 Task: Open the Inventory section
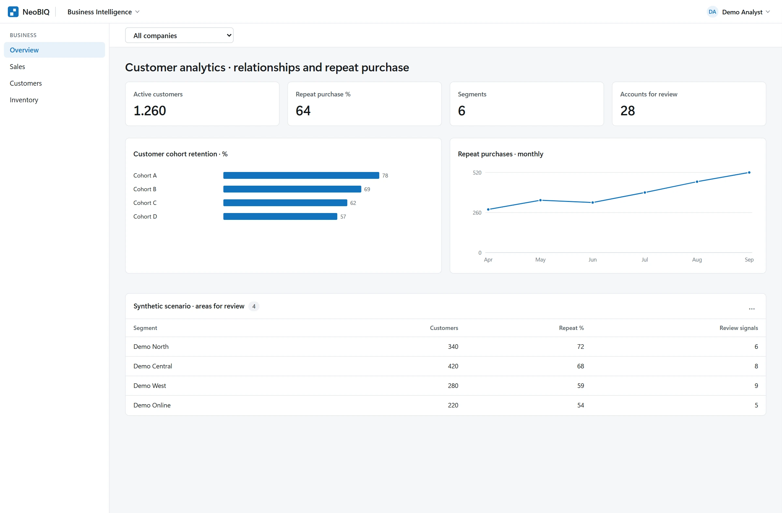(x=54, y=100)
